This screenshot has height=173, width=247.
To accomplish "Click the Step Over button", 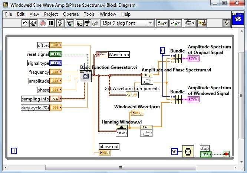I will (x=87, y=23).
